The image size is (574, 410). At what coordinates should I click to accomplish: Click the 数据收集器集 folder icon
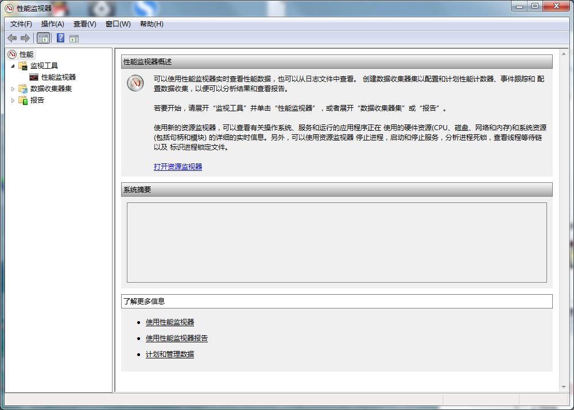[x=22, y=89]
